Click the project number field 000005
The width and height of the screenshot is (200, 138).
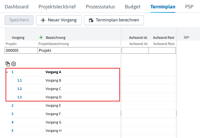tap(21, 50)
